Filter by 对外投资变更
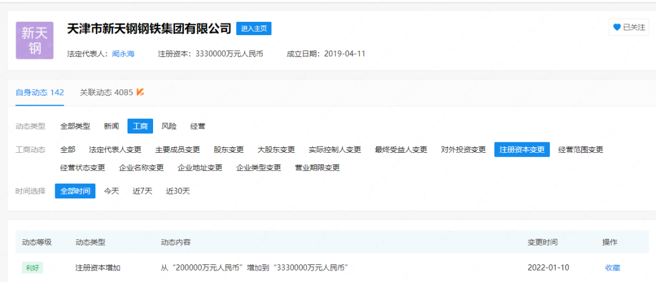Viewport: 656px width, 282px height. [463, 150]
